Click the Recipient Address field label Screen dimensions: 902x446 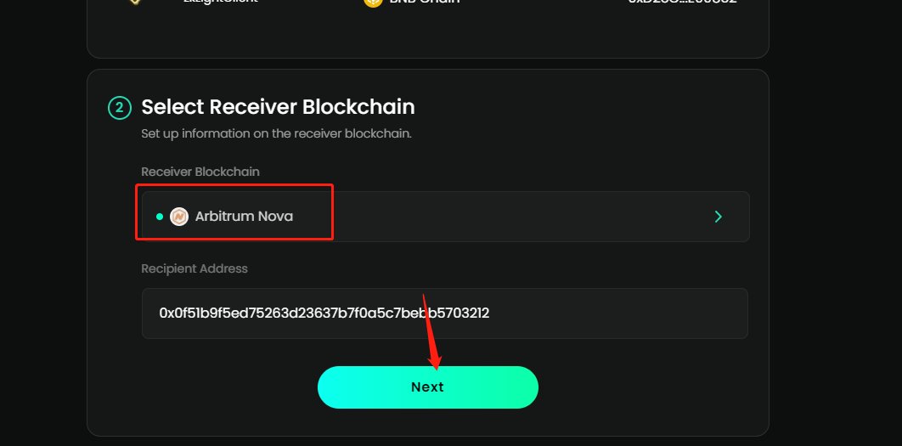(x=194, y=268)
